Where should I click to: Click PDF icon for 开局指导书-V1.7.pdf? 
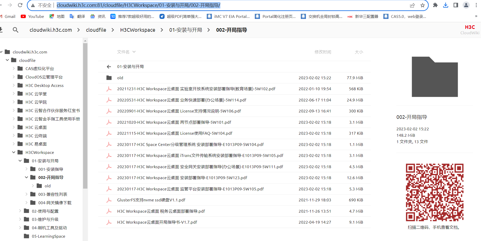point(109,222)
